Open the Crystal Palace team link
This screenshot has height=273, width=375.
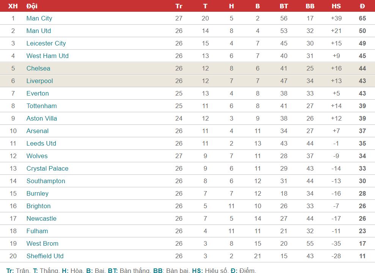47,168
